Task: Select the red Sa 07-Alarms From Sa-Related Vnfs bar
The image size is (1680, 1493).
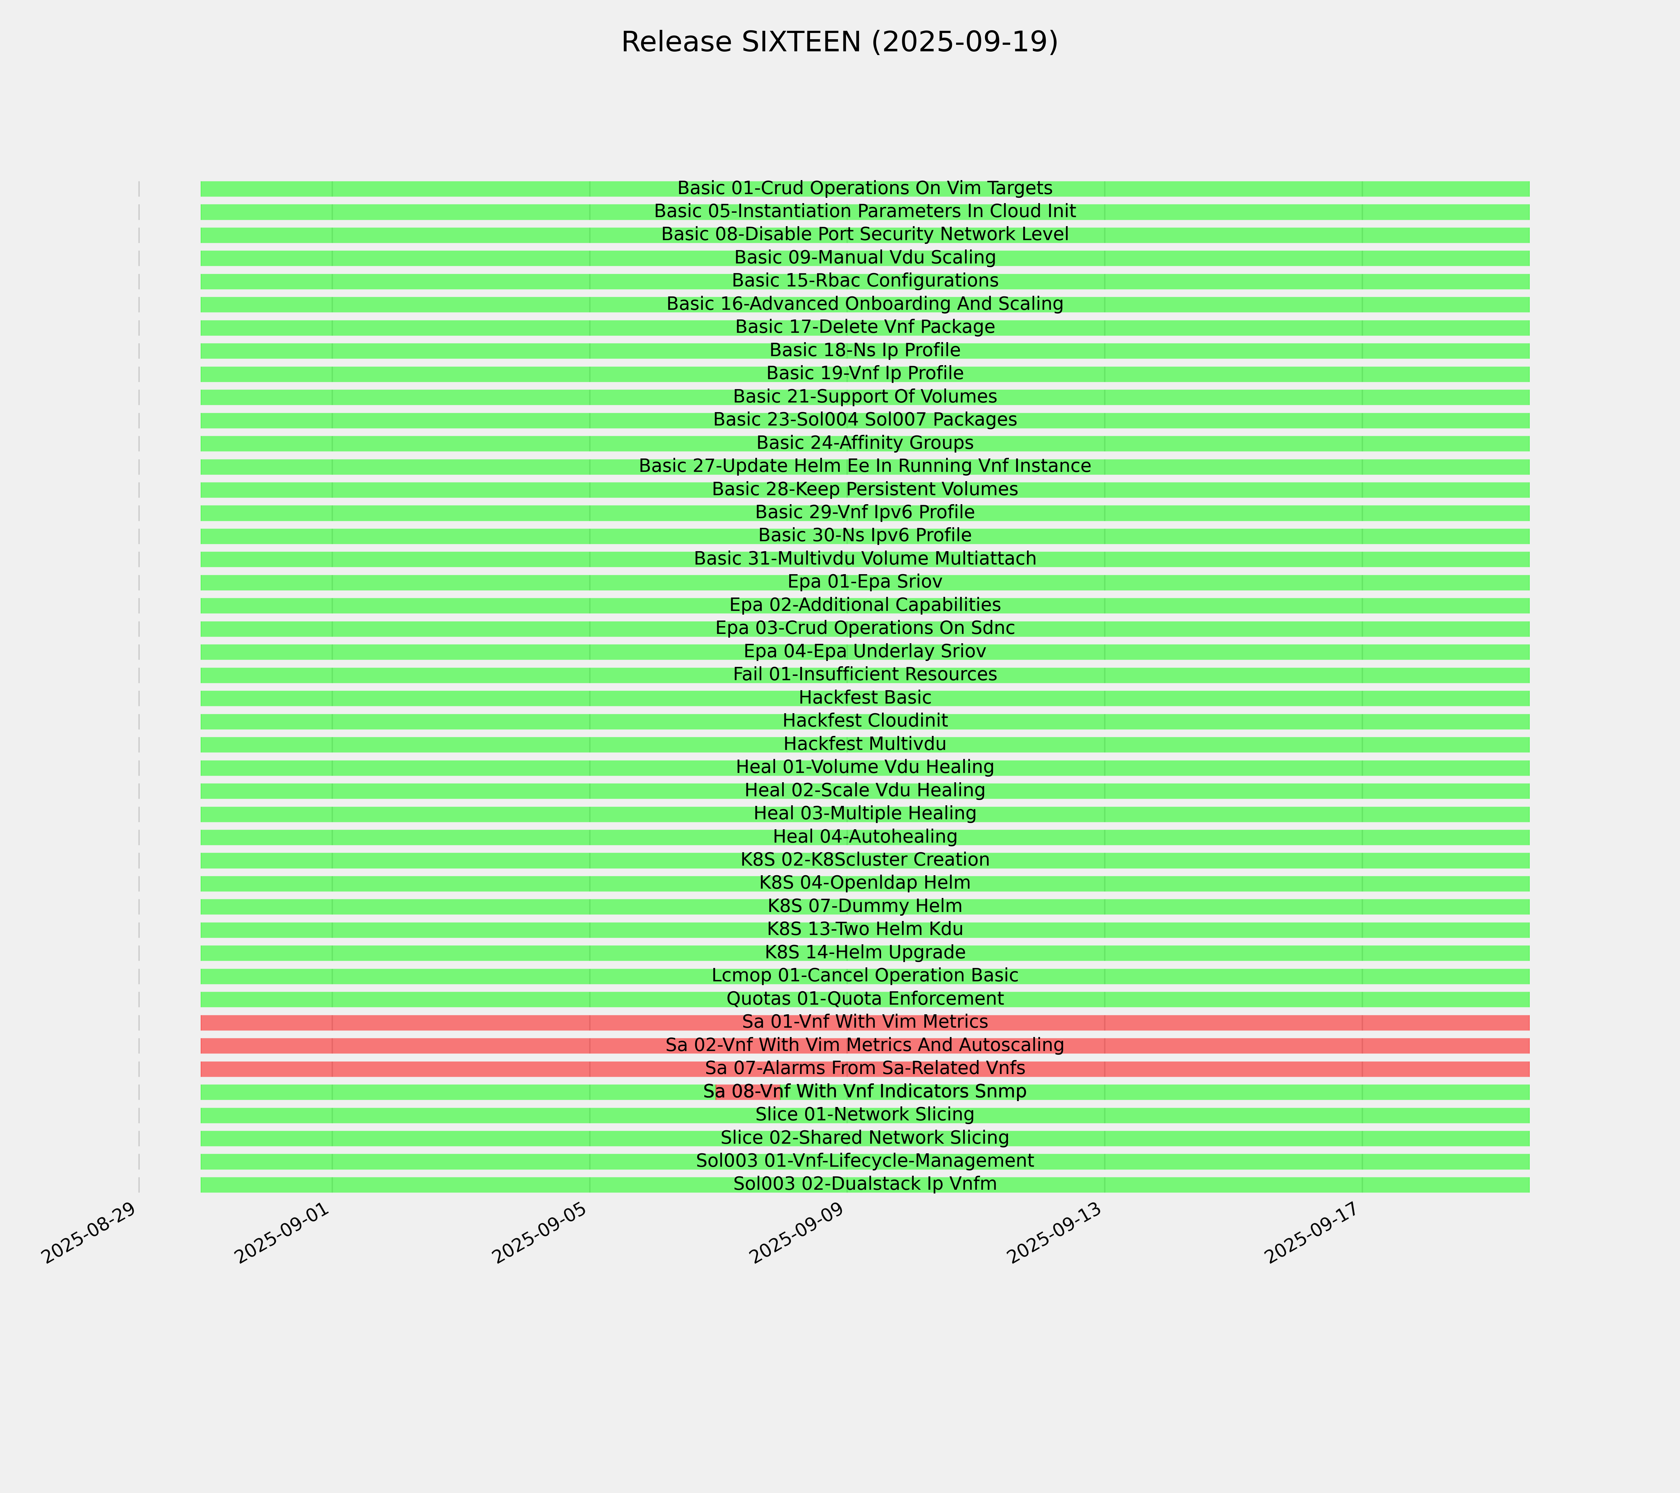Action: pyautogui.click(x=865, y=1068)
